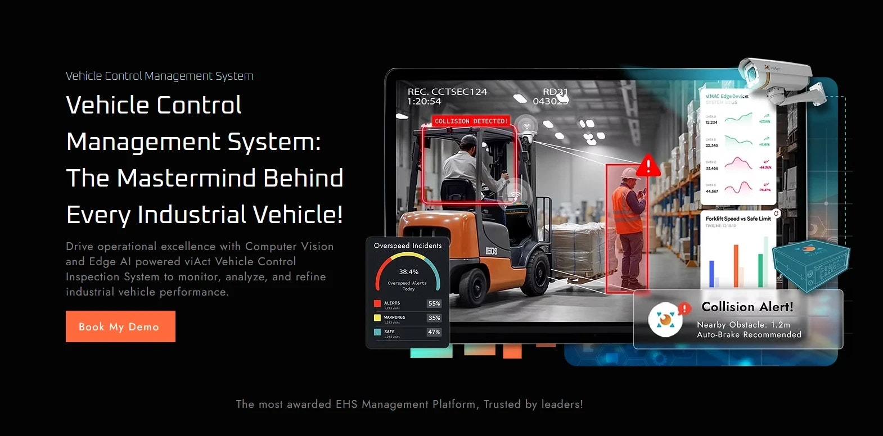
Task: Click the 12,234 data value
Action: [711, 122]
